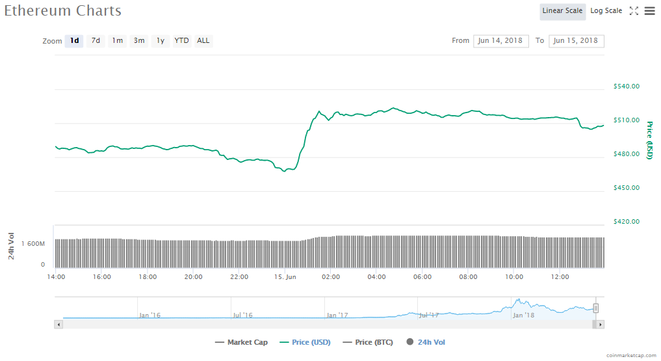Grab the navigator right range handle
The width and height of the screenshot is (661, 361).
click(x=595, y=308)
